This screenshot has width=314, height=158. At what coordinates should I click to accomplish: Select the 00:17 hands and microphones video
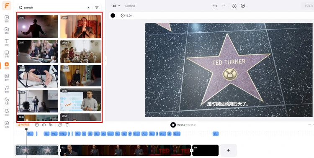(38, 76)
